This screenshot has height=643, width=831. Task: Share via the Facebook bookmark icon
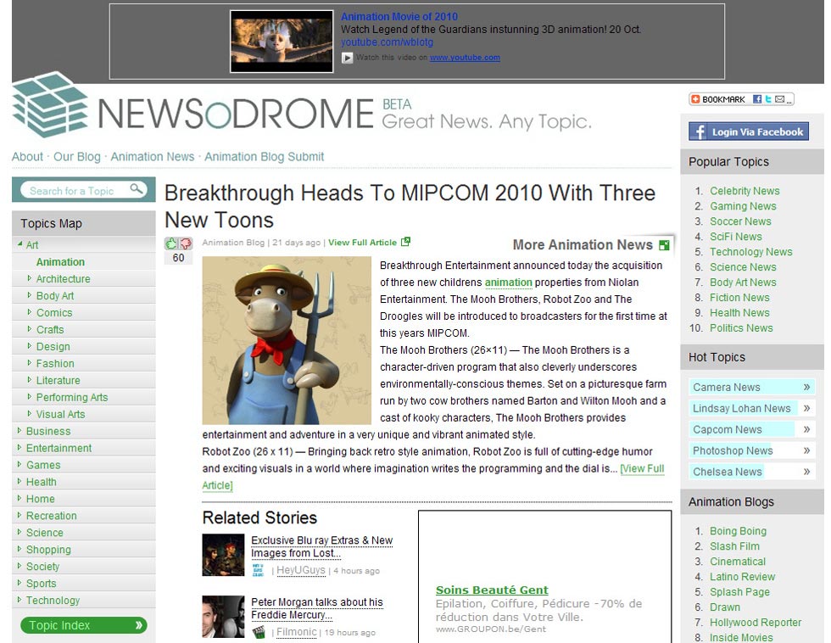point(757,99)
